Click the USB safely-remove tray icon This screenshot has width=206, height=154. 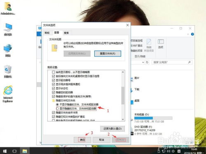159,151
